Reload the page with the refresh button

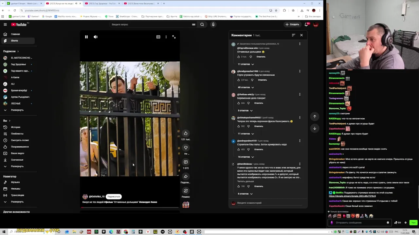point(14,10)
